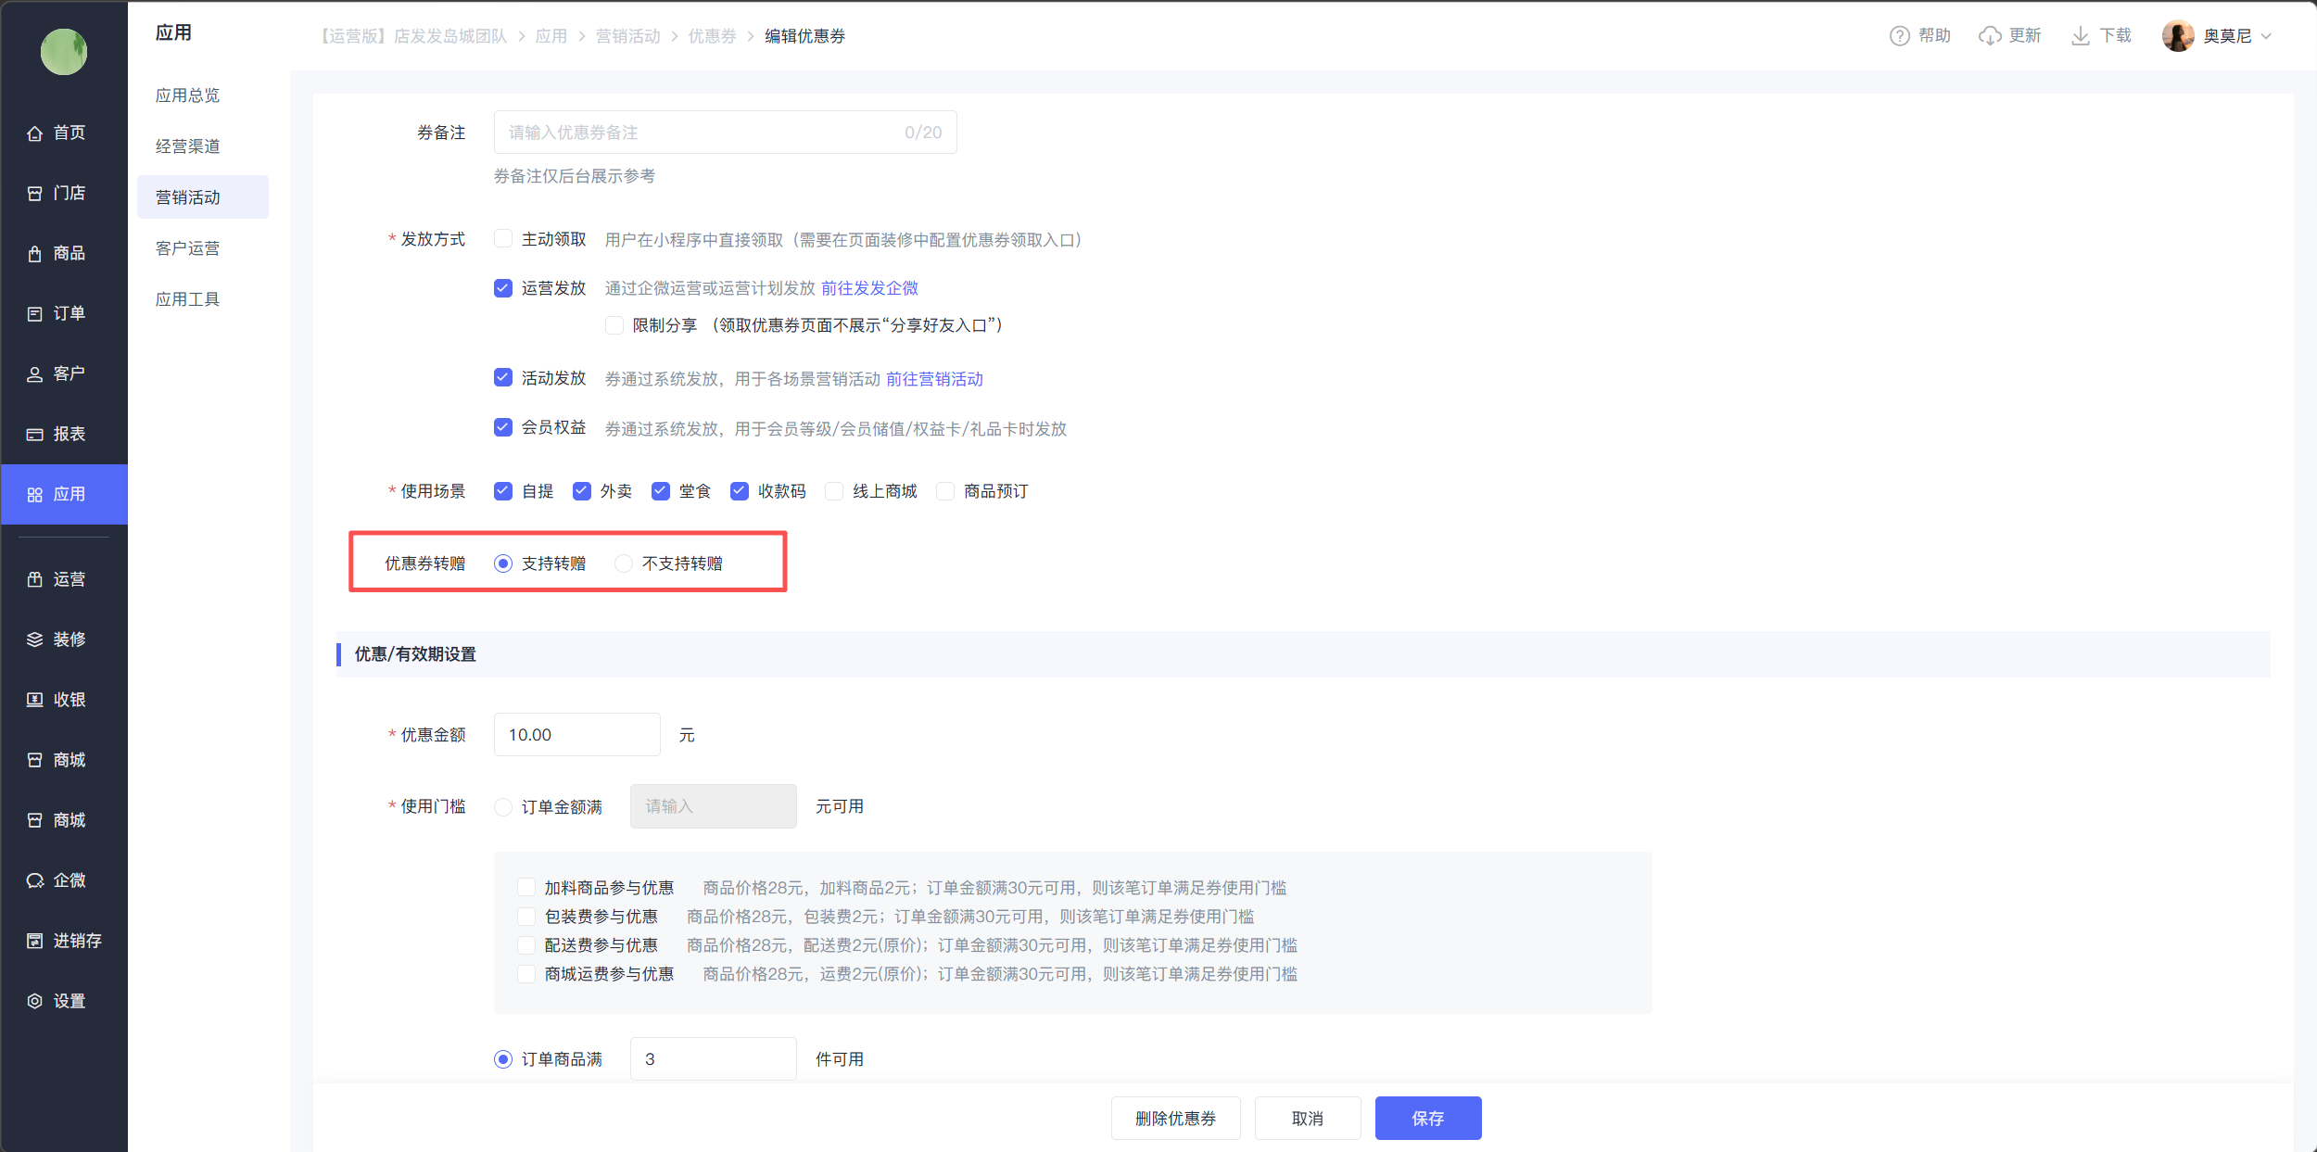
Task: Open the Orders (订单) sidebar icon
Action: (x=35, y=314)
